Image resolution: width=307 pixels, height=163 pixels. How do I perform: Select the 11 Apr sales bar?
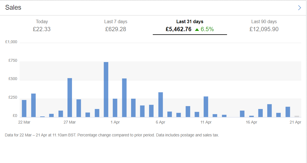point(206,107)
